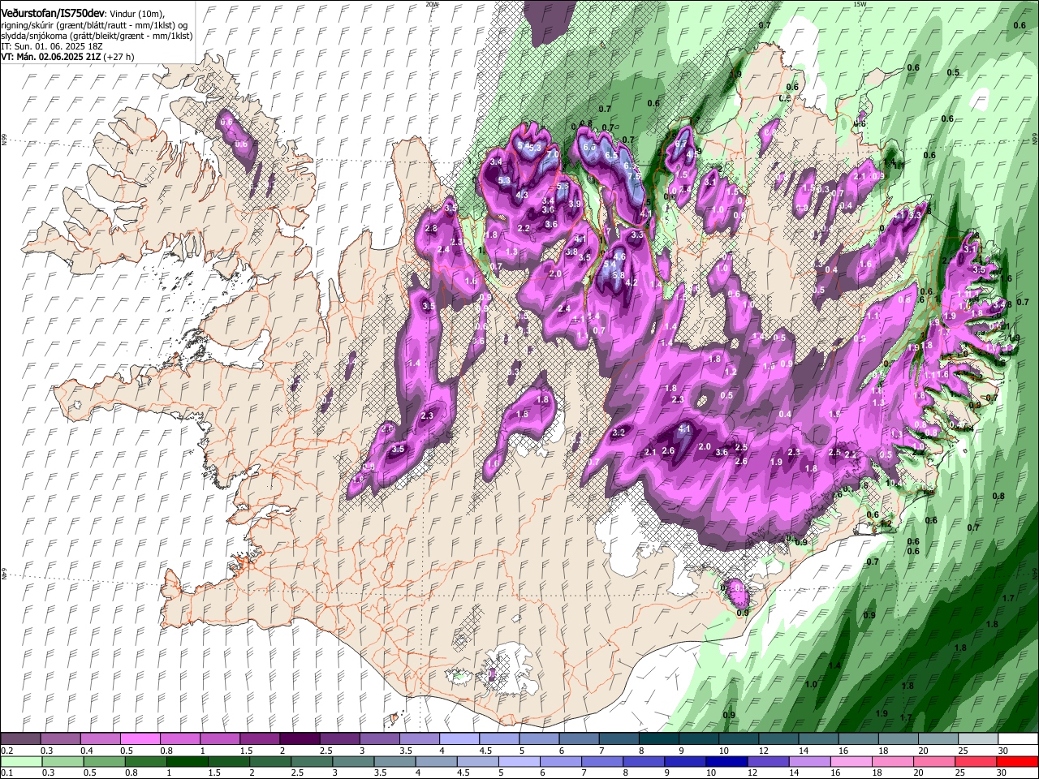Choose the light pink 16 rain scale swatch

(x=851, y=762)
